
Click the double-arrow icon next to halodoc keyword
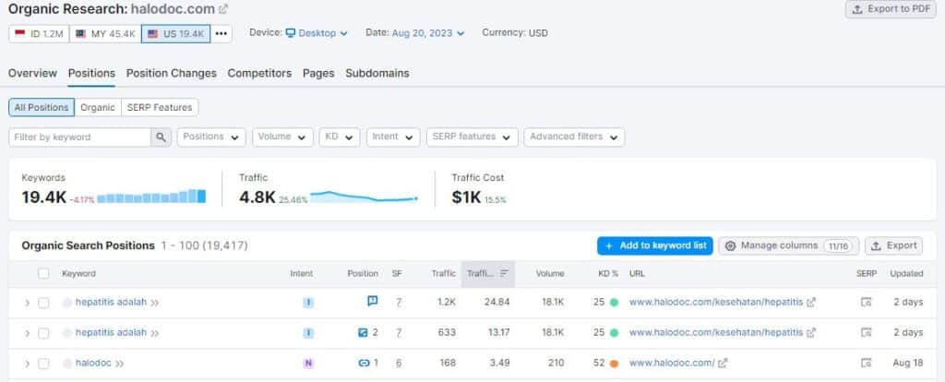pos(119,364)
